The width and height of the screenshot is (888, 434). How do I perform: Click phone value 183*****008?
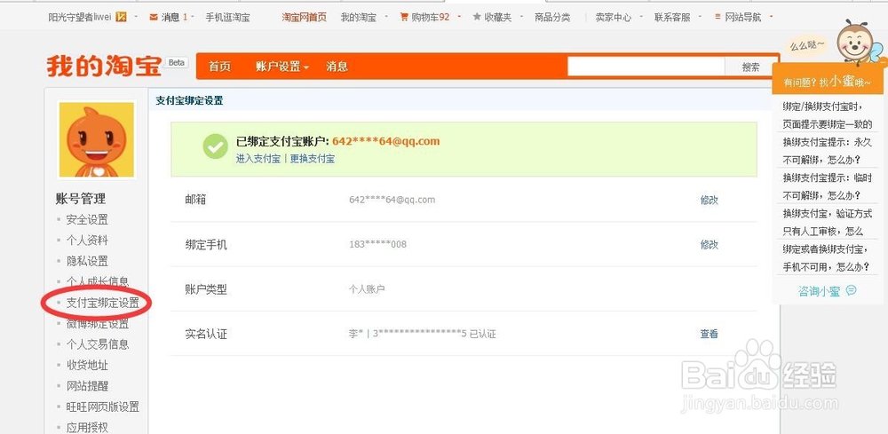(377, 244)
